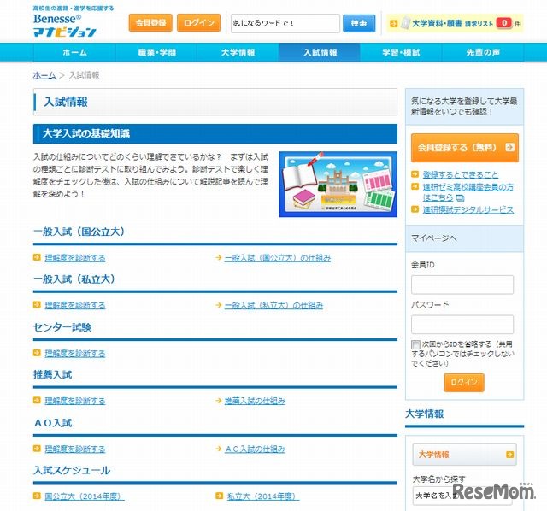Click the 気になるワードで！ search field
Screen dimensions: 547x511
[x=285, y=23]
